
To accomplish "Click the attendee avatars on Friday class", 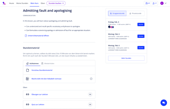I will (x=111, y=27).
